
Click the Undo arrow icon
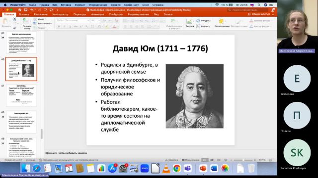tap(32, 10)
